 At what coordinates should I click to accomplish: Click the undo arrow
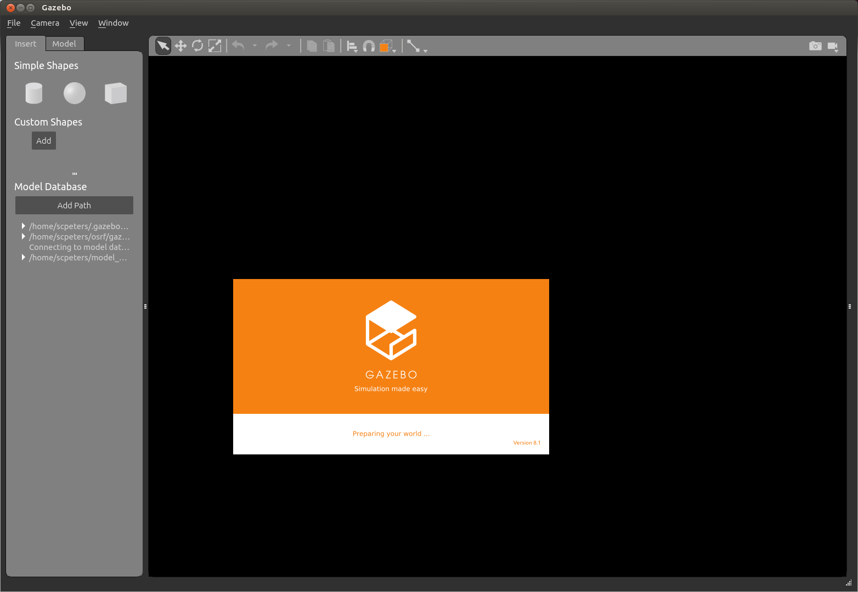[x=238, y=45]
